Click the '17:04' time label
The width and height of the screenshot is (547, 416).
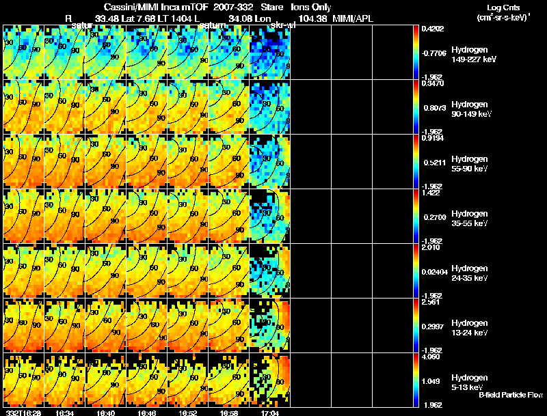pos(270,413)
